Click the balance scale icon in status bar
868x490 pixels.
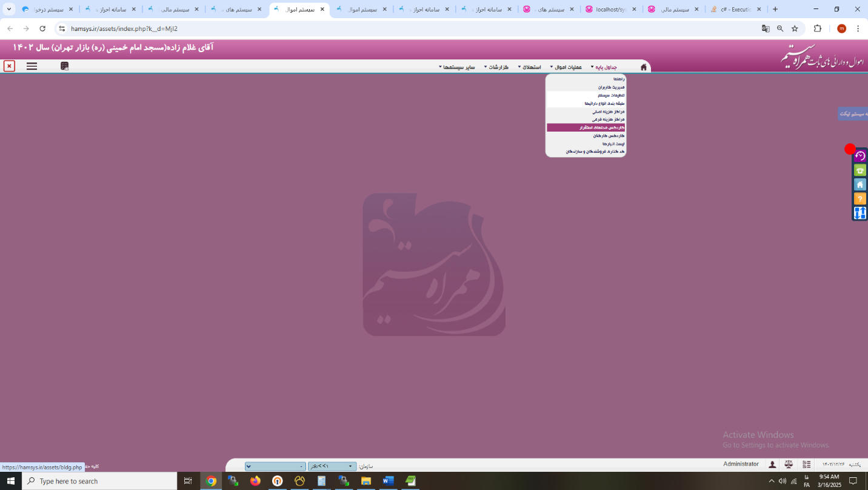(789, 465)
